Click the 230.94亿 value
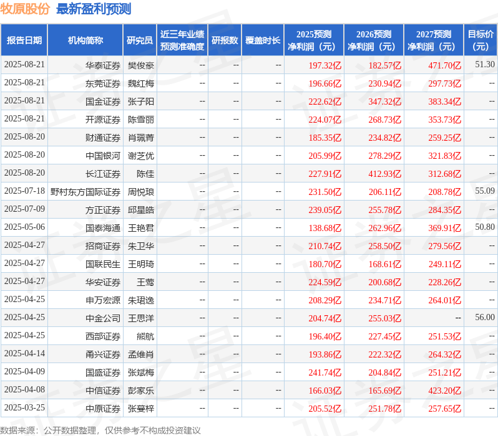The height and width of the screenshot is (436, 498). point(385,83)
